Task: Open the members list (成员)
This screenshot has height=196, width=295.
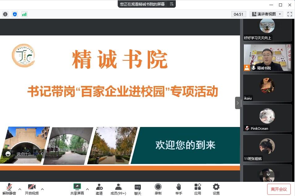Action: coord(118,189)
